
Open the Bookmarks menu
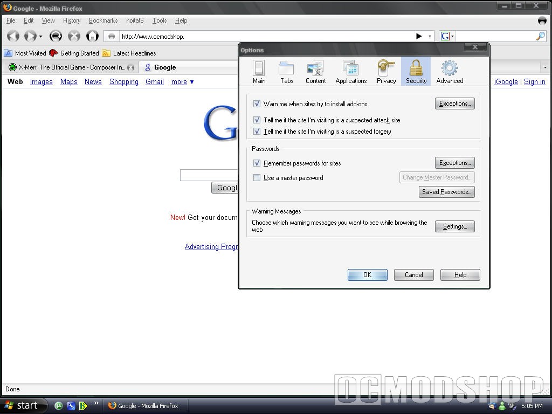pyautogui.click(x=103, y=20)
